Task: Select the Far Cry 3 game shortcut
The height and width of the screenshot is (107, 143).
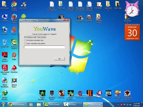Action: click(108, 94)
